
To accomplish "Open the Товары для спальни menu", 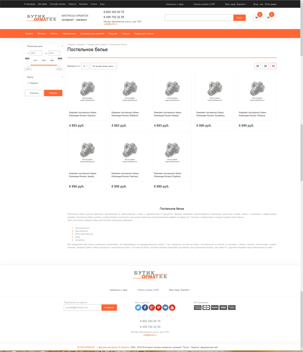I will [x=144, y=34].
